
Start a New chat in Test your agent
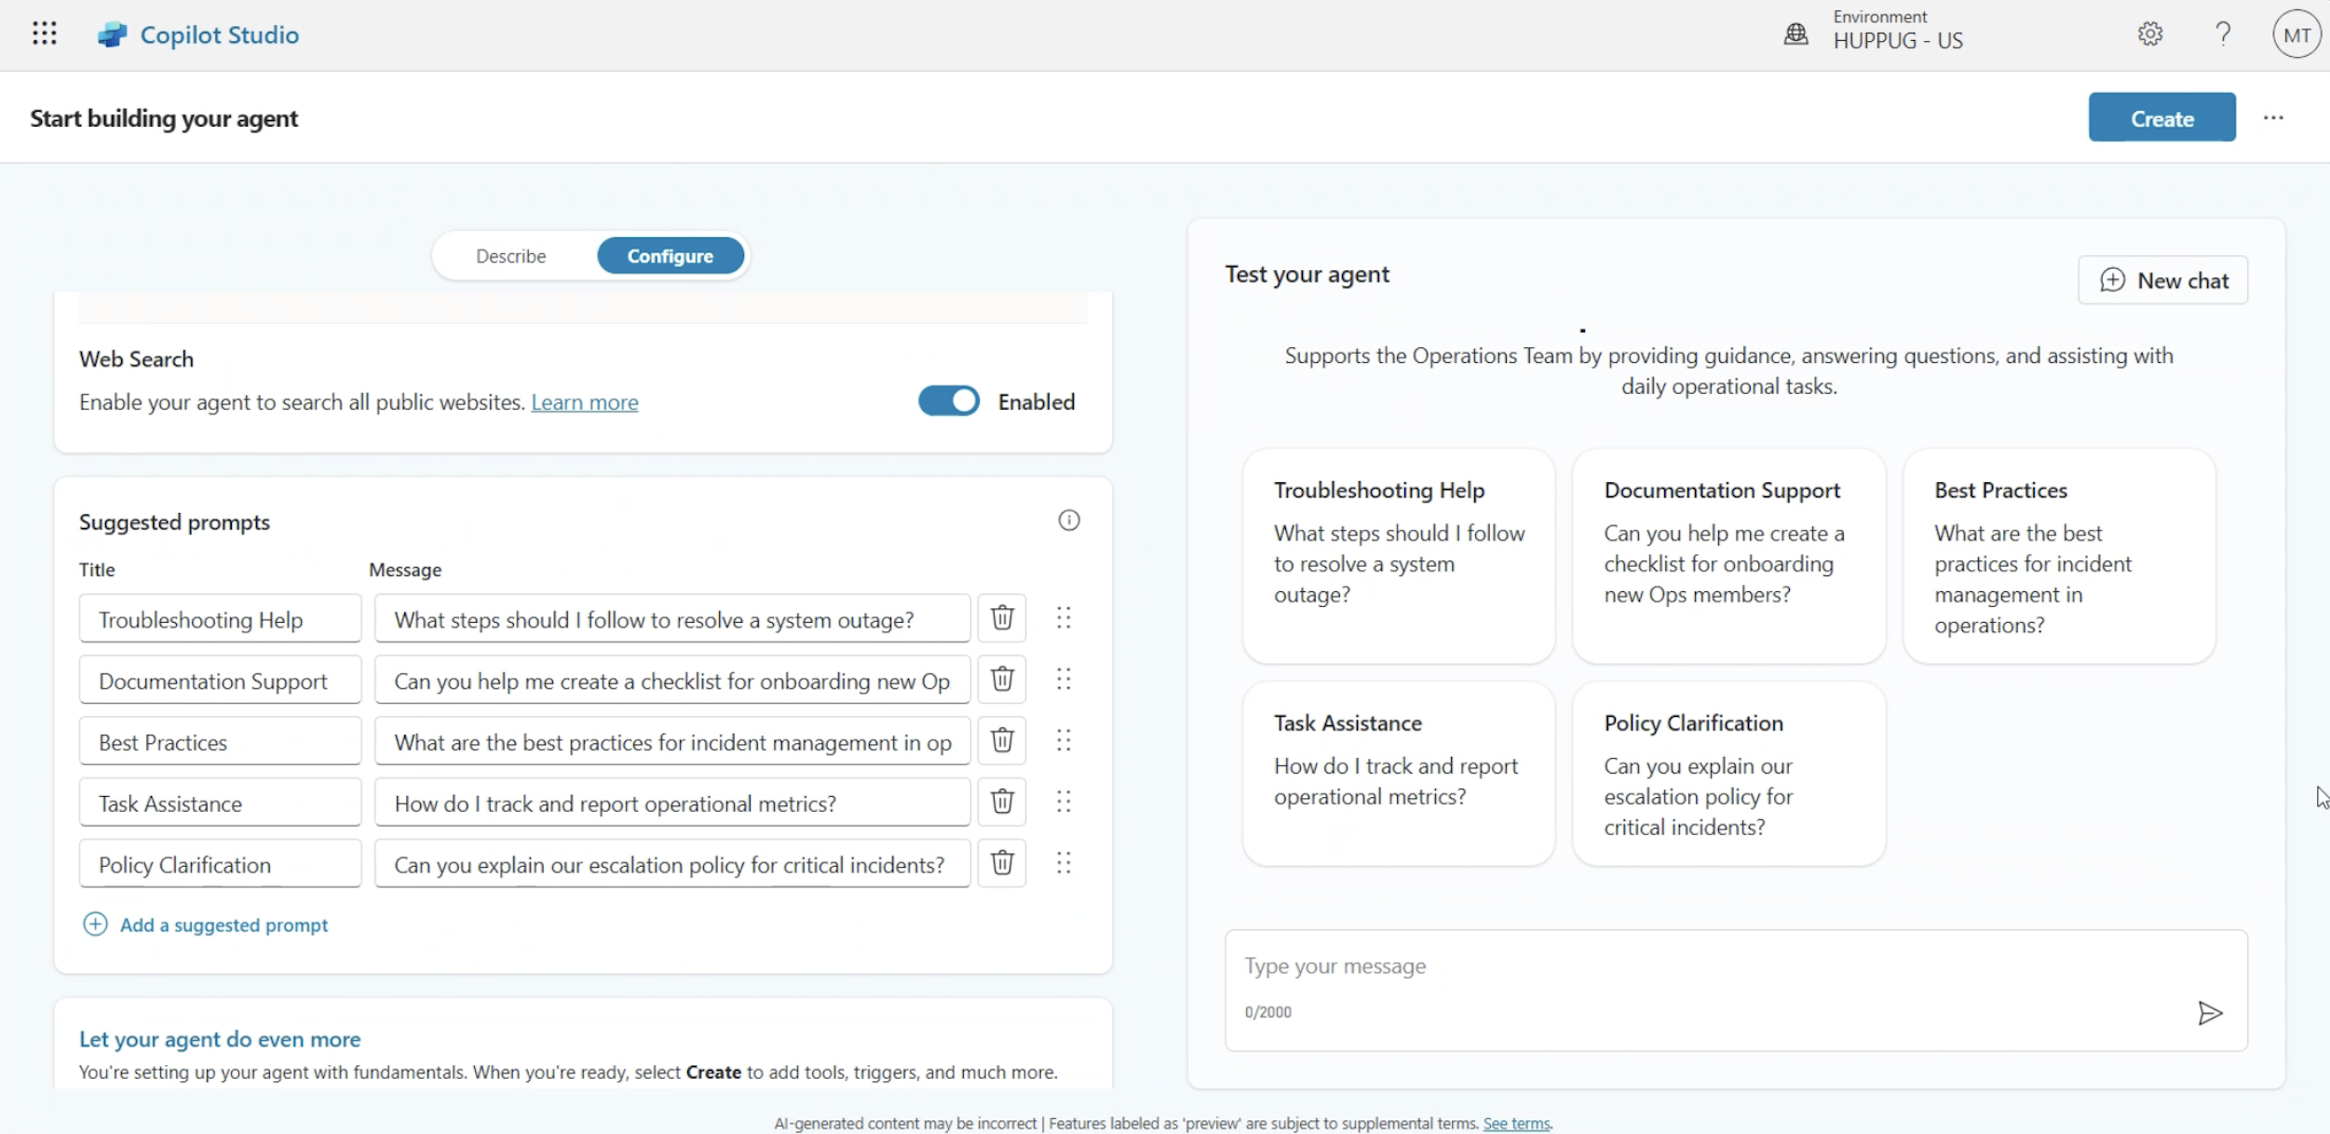pos(2161,279)
